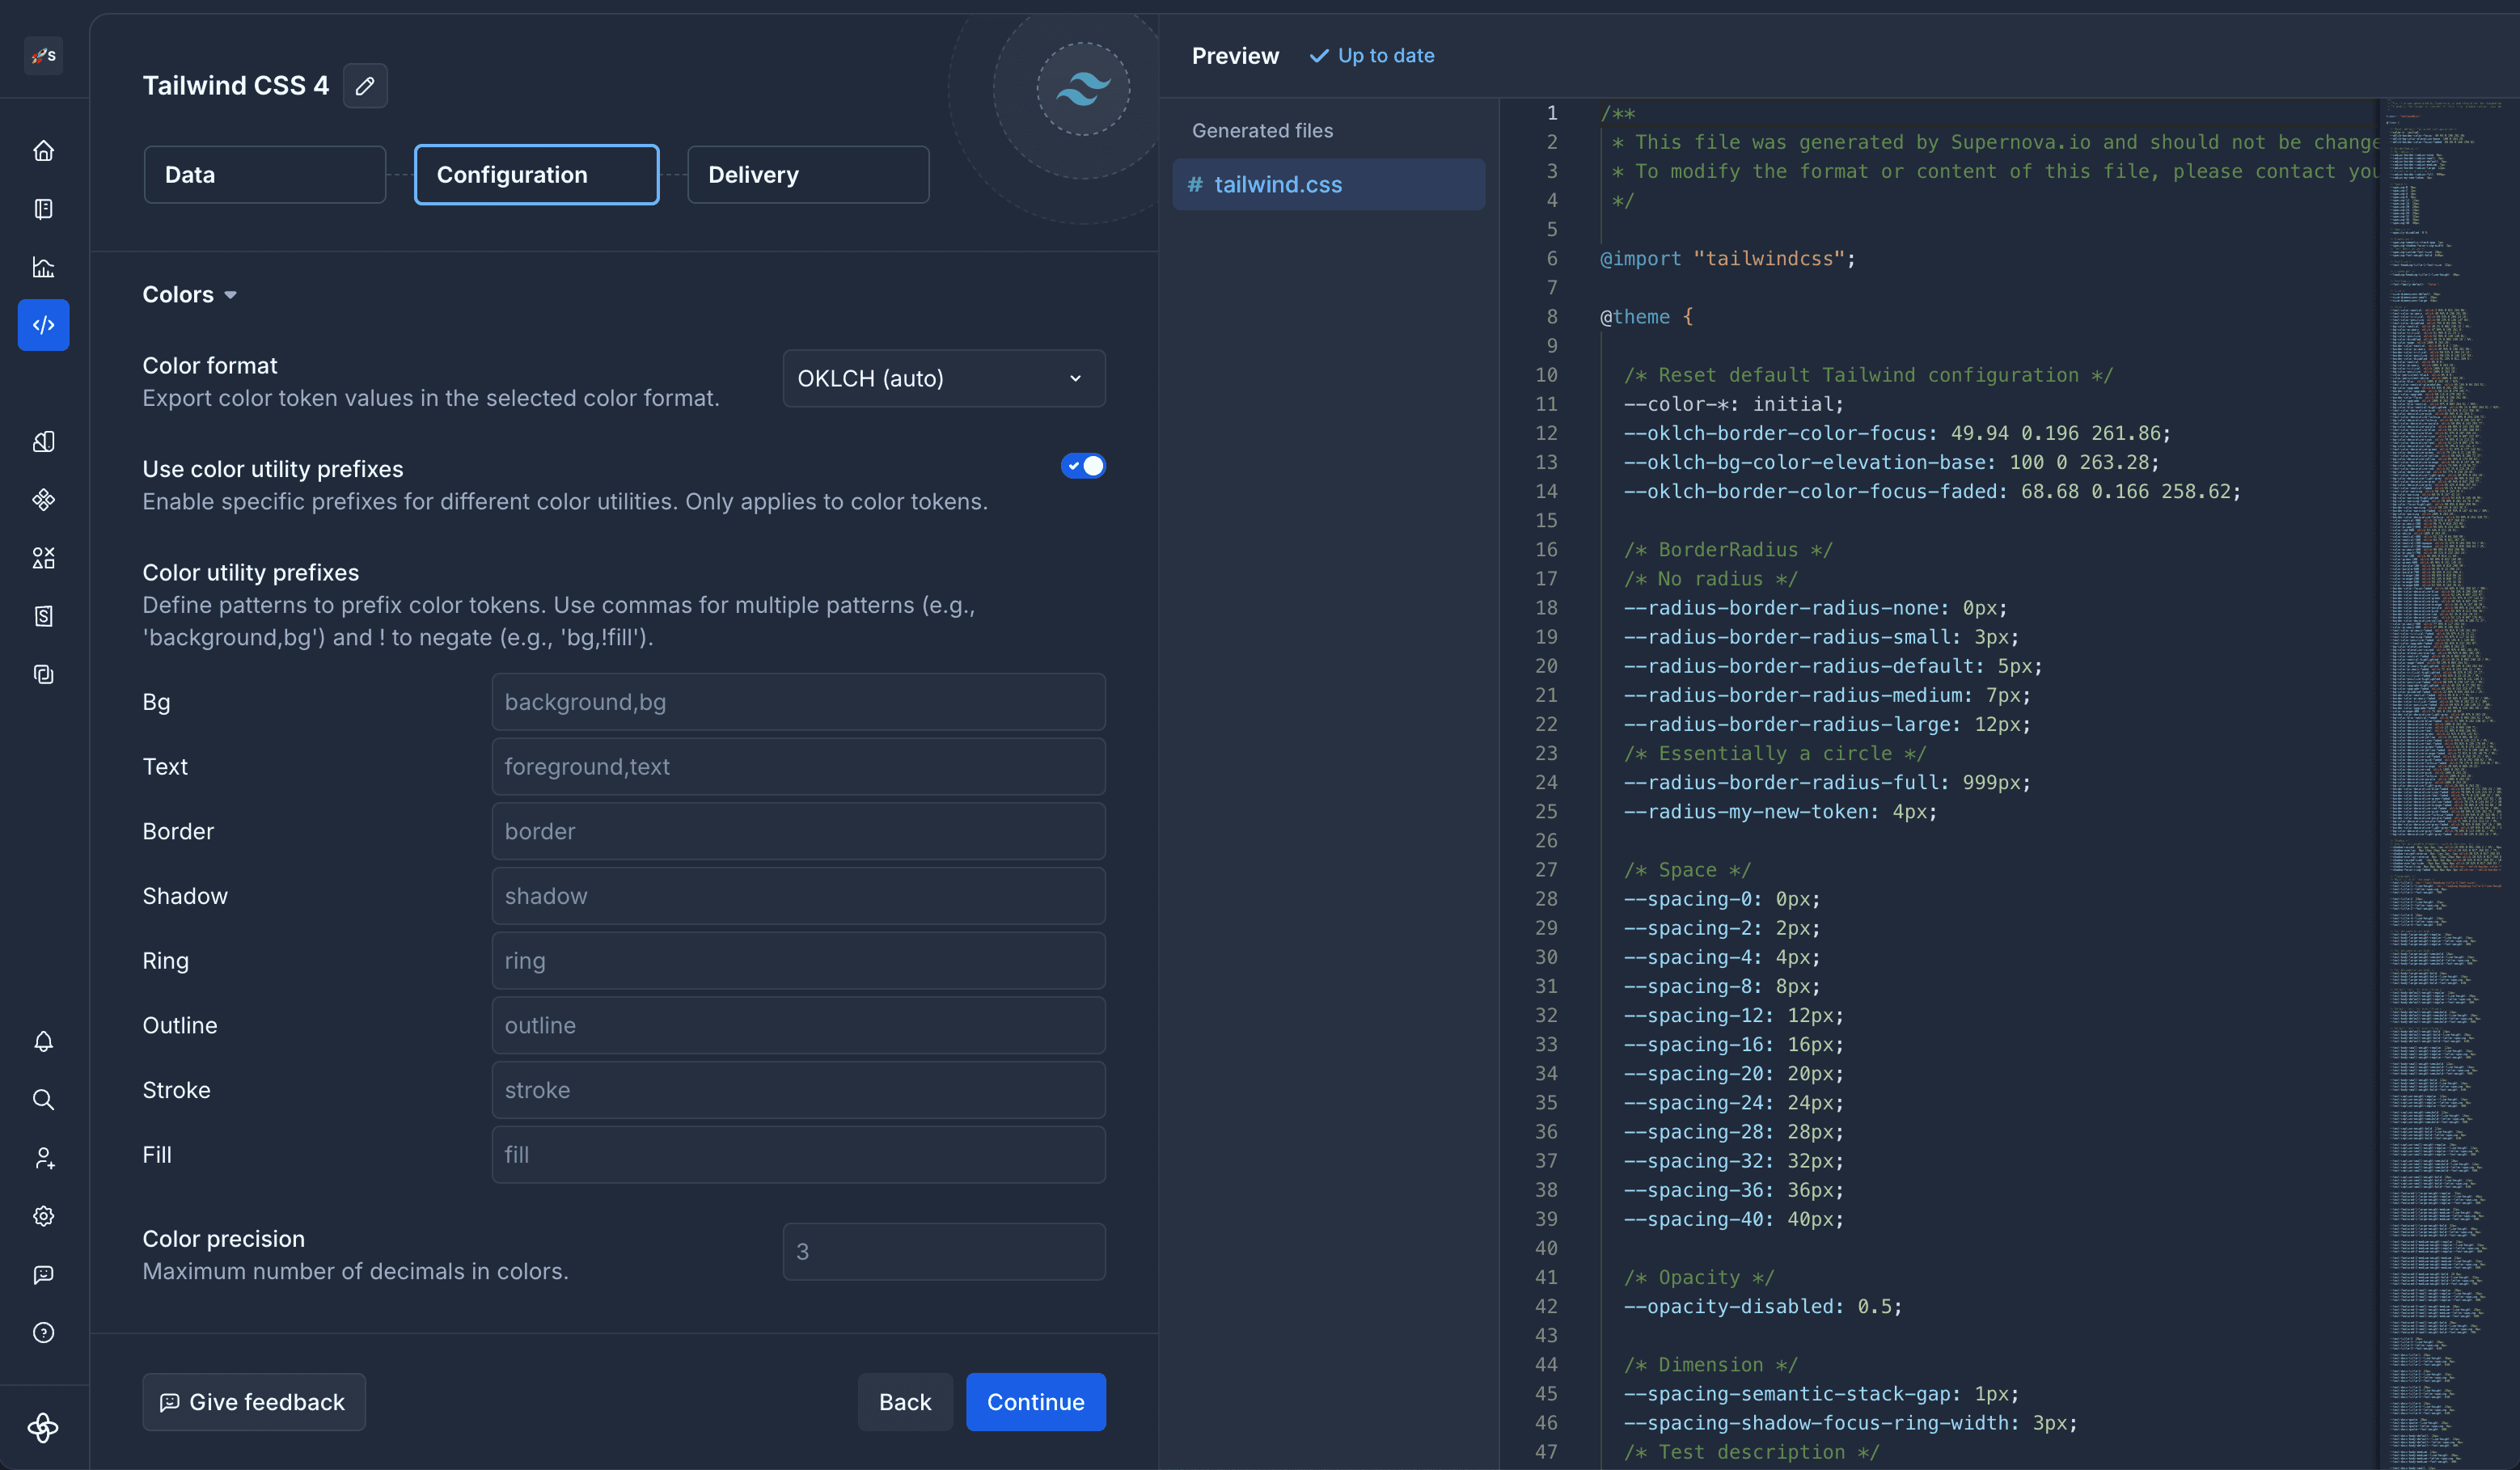This screenshot has width=2520, height=1470.
Task: Open the OKLCH color format dropdown
Action: 941,378
